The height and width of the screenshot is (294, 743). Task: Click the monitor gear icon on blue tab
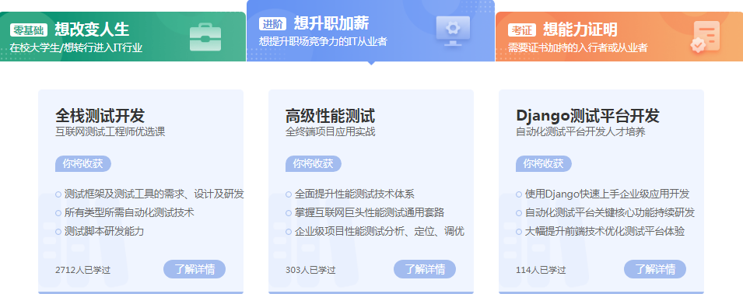[x=453, y=30]
